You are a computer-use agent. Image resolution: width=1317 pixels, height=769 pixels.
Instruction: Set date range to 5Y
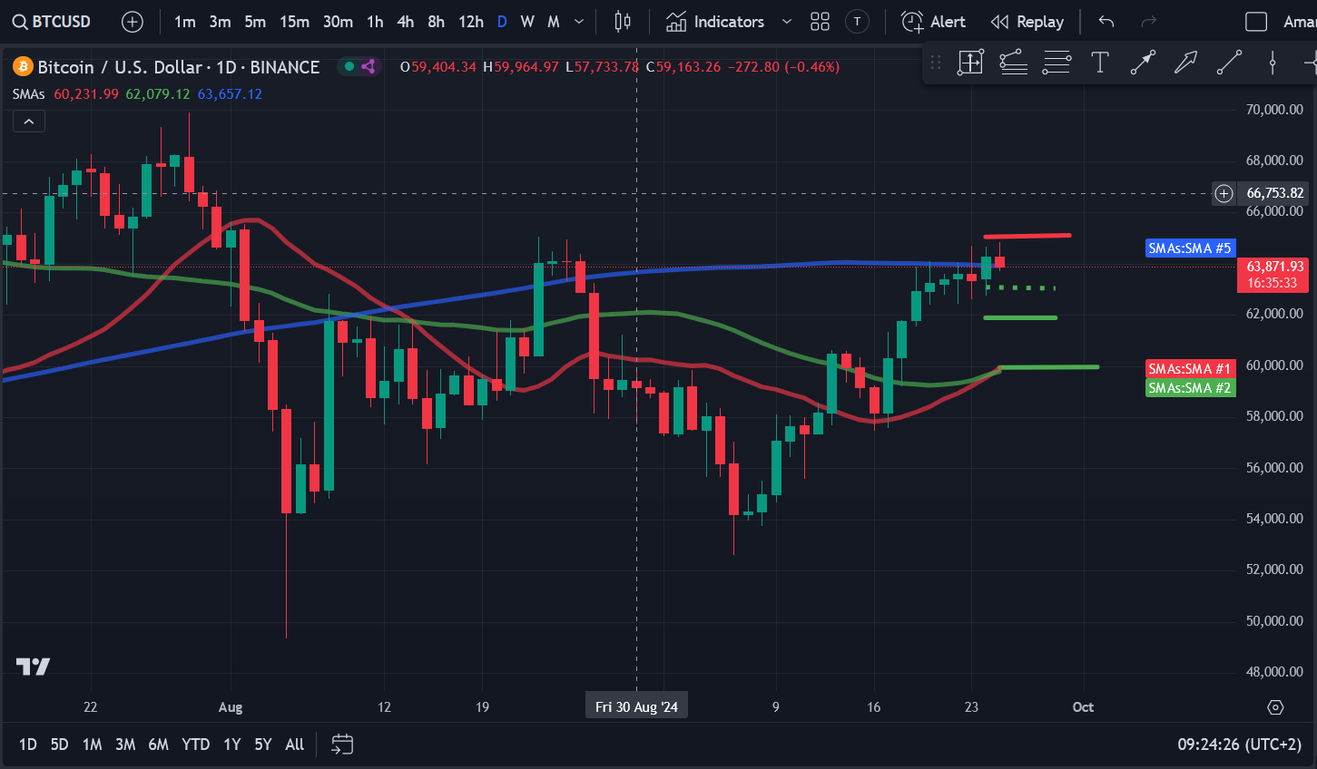263,745
